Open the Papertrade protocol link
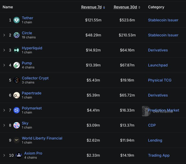This screenshot has height=164, width=186. pyautogui.click(x=31, y=93)
